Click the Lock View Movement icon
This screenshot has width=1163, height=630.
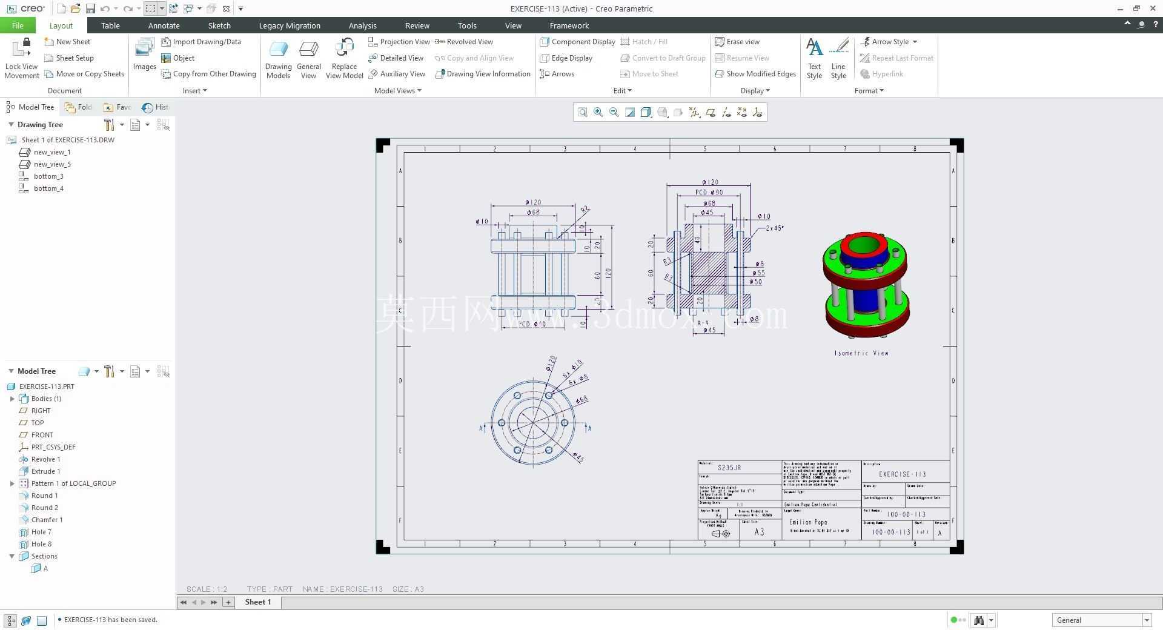pyautogui.click(x=22, y=47)
